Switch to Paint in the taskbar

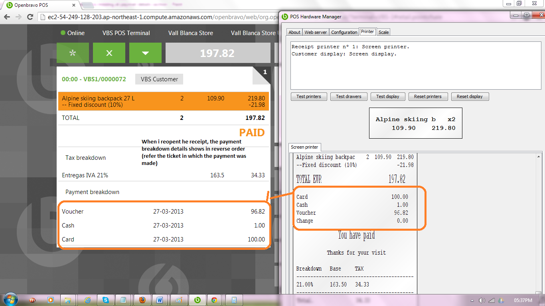click(x=179, y=300)
